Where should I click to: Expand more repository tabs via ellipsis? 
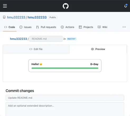(x=124, y=27)
